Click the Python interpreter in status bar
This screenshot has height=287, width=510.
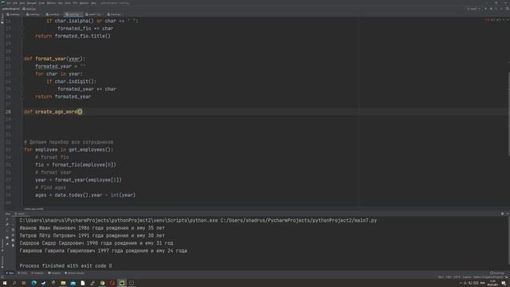click(488, 277)
